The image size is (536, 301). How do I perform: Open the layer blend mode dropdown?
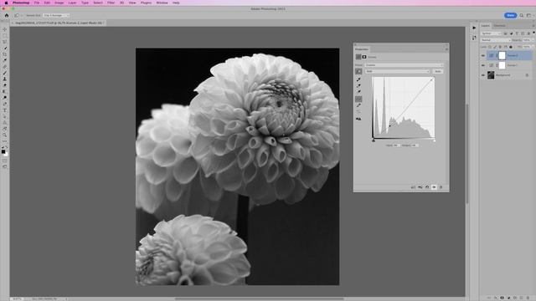[x=495, y=40]
